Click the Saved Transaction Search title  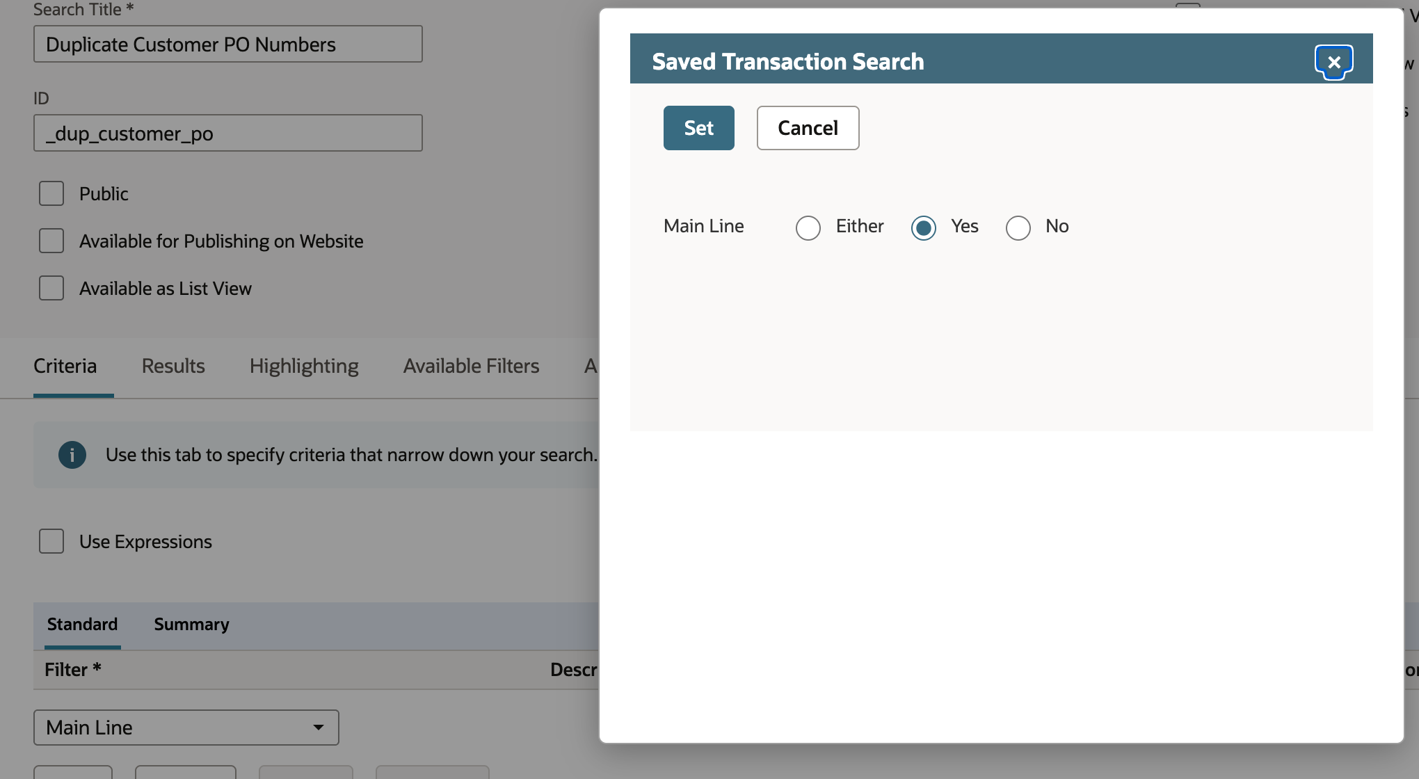788,61
